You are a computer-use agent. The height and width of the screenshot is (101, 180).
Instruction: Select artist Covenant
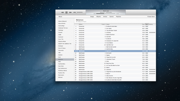pyautogui.click(x=61, y=37)
